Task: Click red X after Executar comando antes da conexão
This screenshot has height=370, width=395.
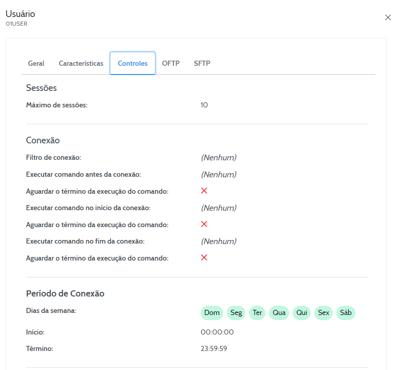Action: [204, 191]
